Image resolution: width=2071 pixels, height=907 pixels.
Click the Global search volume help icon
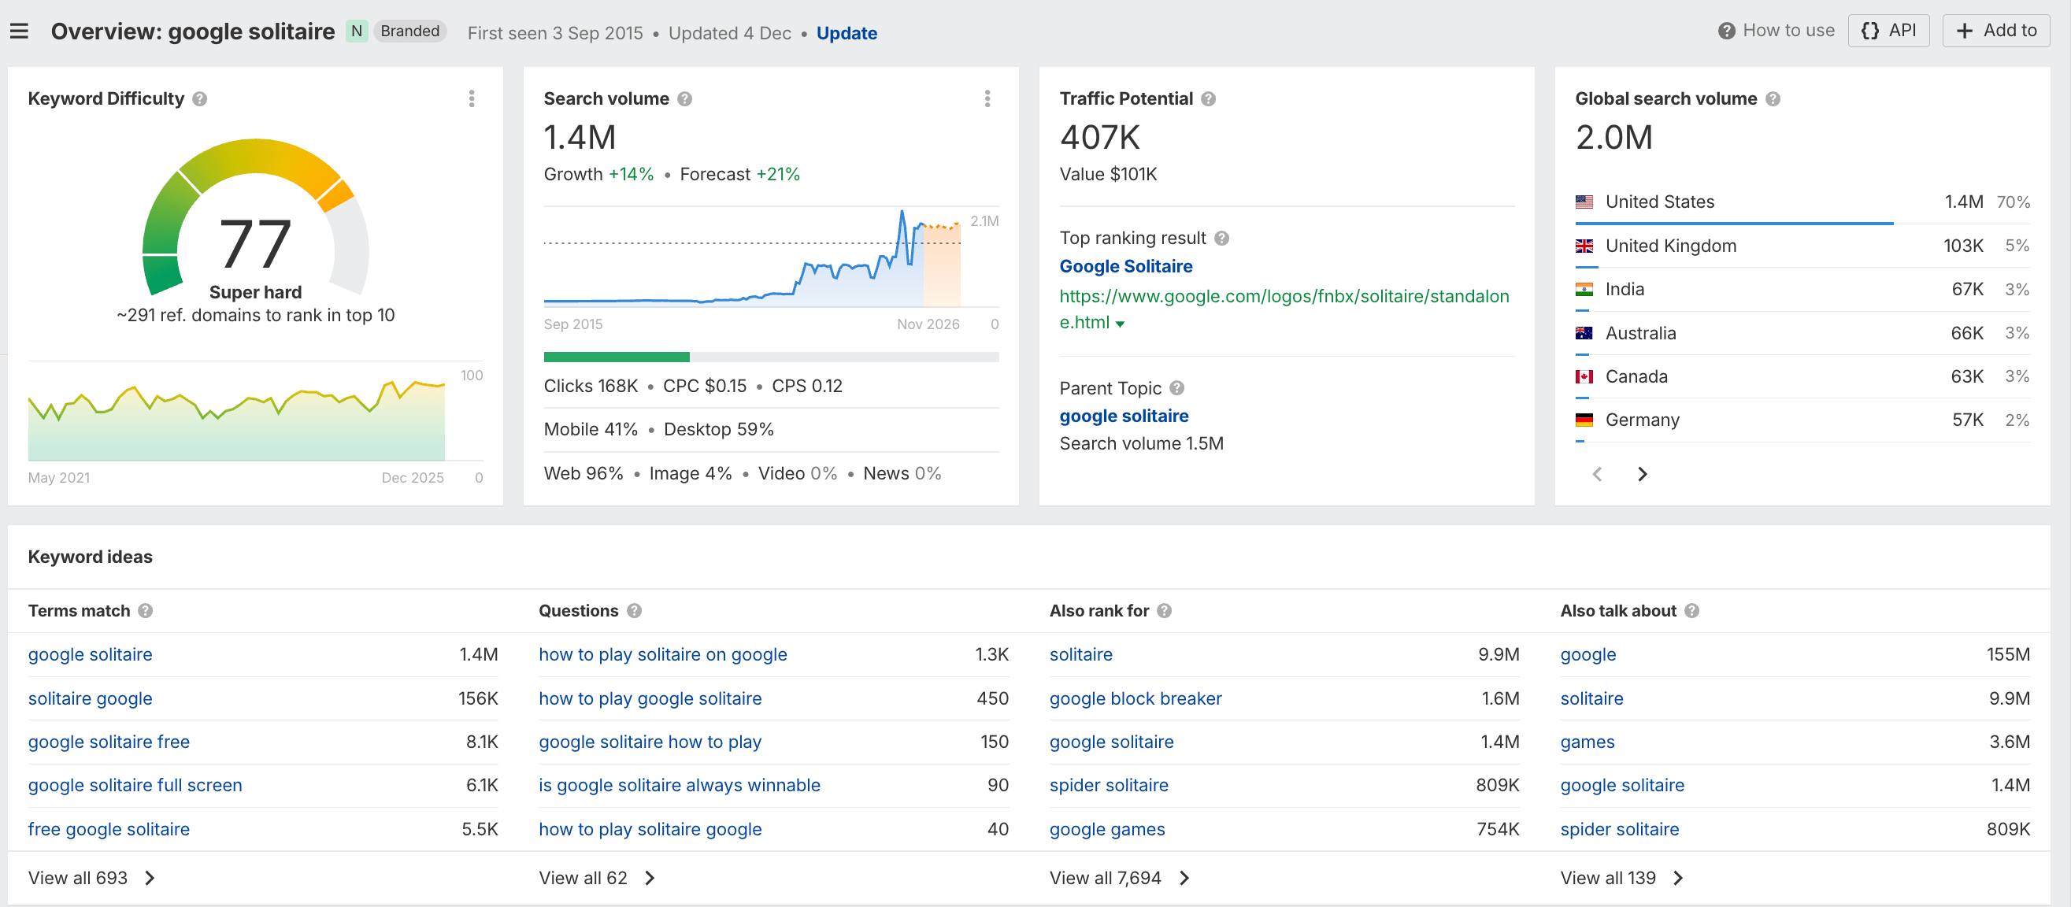pyautogui.click(x=1773, y=99)
